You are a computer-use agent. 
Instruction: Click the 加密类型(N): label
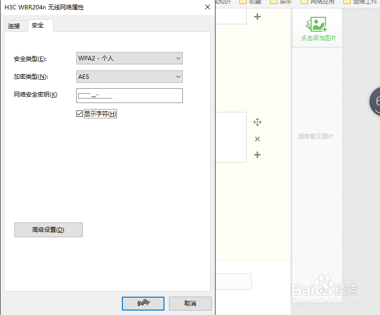pos(31,77)
